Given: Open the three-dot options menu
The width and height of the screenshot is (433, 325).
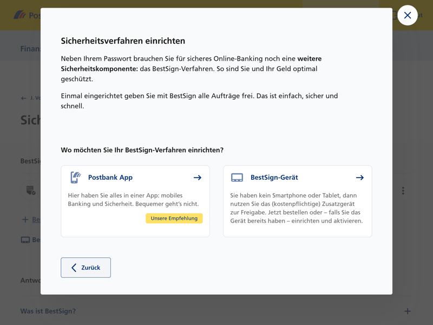Looking at the screenshot, I should pyautogui.click(x=403, y=191).
